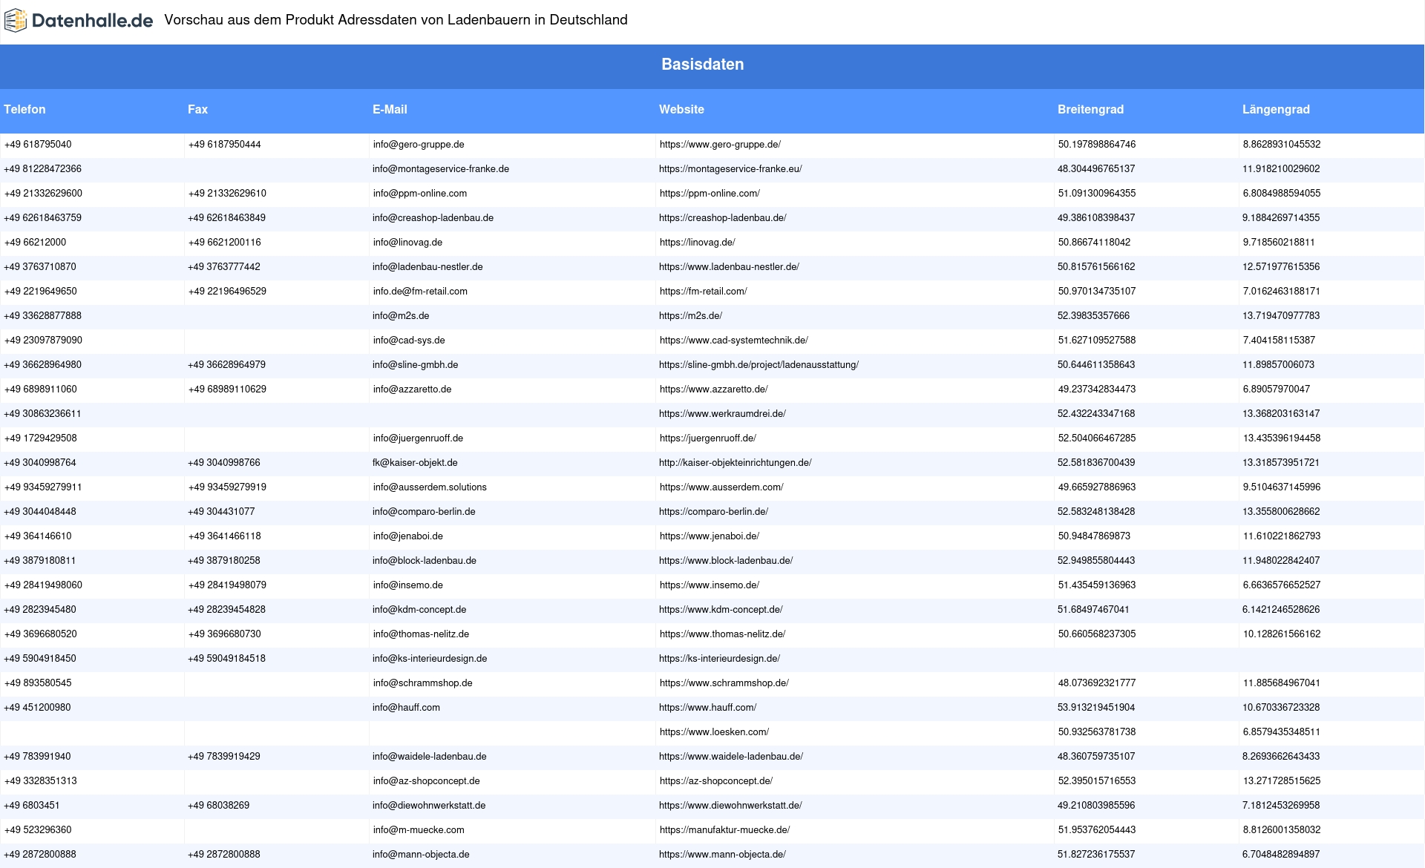Open https://www.kdm-concept.de/ cell
The image size is (1425, 868).
[721, 610]
